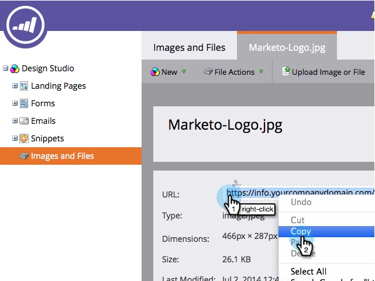Select Design Studio in the tree
The image size is (375, 281).
(48, 68)
